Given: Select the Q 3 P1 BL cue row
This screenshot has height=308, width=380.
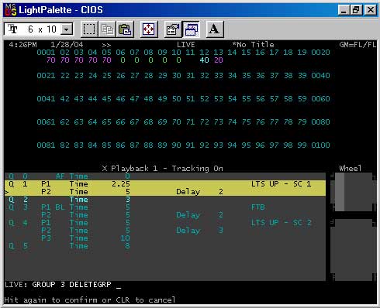Looking at the screenshot, I should [165, 207].
